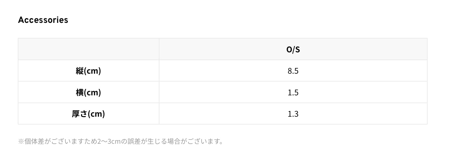Click the text 個体差 in the footnote
Viewport: 449px width, 163px height.
point(34,141)
